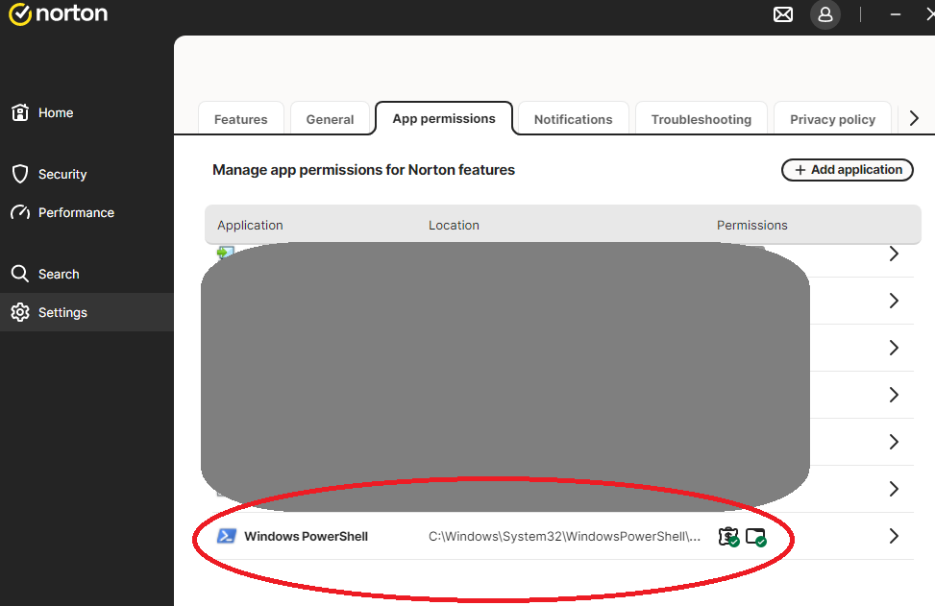Click the Location column header
Image resolution: width=935 pixels, height=606 pixels.
[454, 226]
